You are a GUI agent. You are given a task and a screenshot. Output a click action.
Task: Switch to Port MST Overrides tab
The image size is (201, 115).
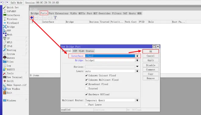pyautogui.click(x=99, y=13)
